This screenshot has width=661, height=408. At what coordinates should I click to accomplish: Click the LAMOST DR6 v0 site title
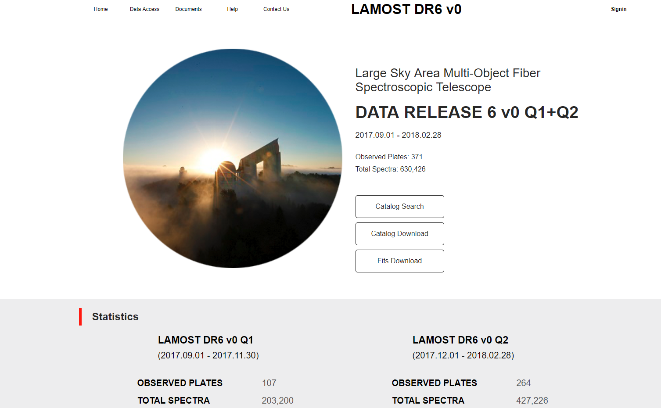click(406, 9)
